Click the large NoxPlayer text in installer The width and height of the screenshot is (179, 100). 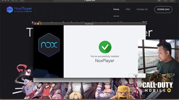click(x=105, y=61)
